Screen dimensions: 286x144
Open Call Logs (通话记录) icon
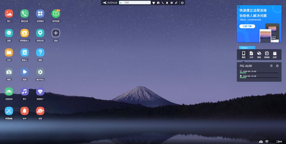tap(25, 14)
